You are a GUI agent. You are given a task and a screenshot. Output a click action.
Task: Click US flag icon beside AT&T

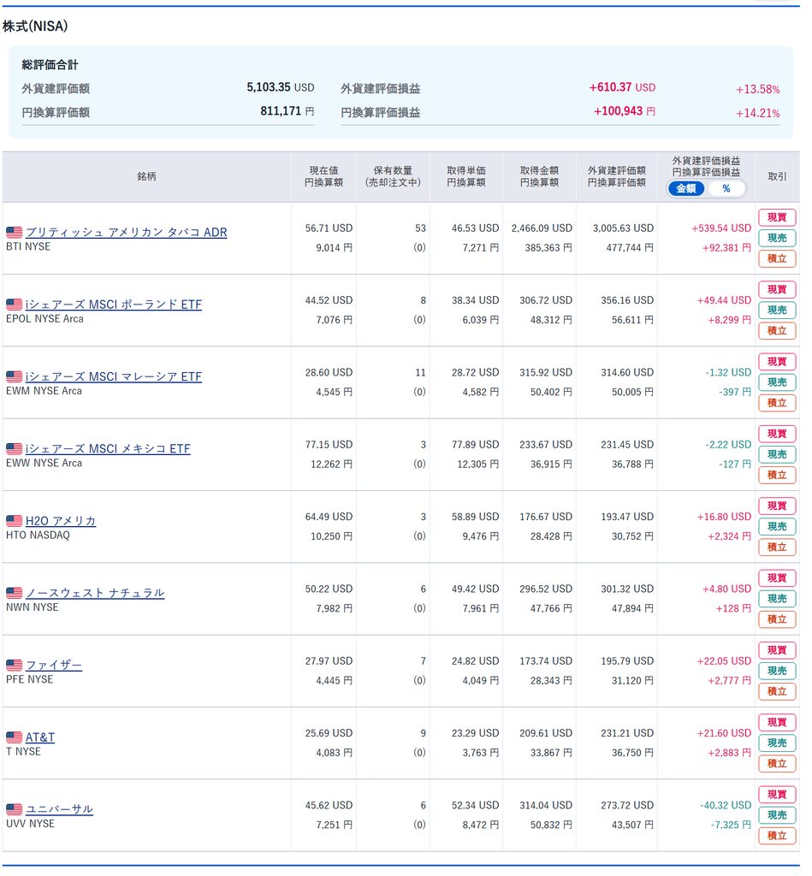point(14,737)
